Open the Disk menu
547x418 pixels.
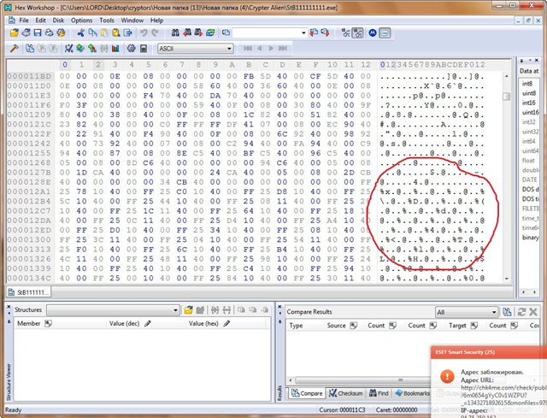(58, 21)
